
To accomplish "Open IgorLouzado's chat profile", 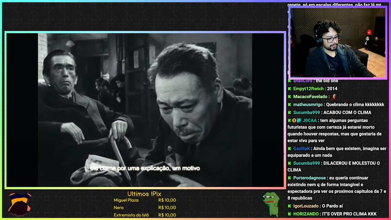I will tap(306, 206).
